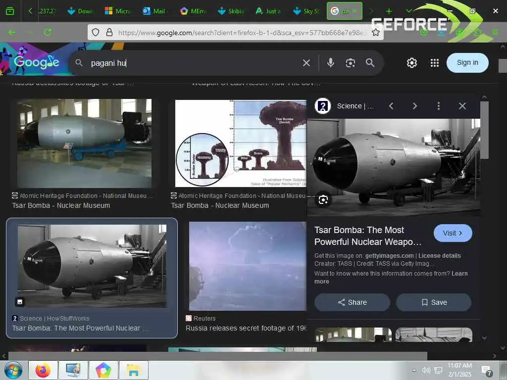Share this image

(352, 302)
